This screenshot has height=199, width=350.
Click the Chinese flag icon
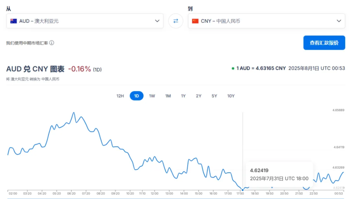point(195,21)
